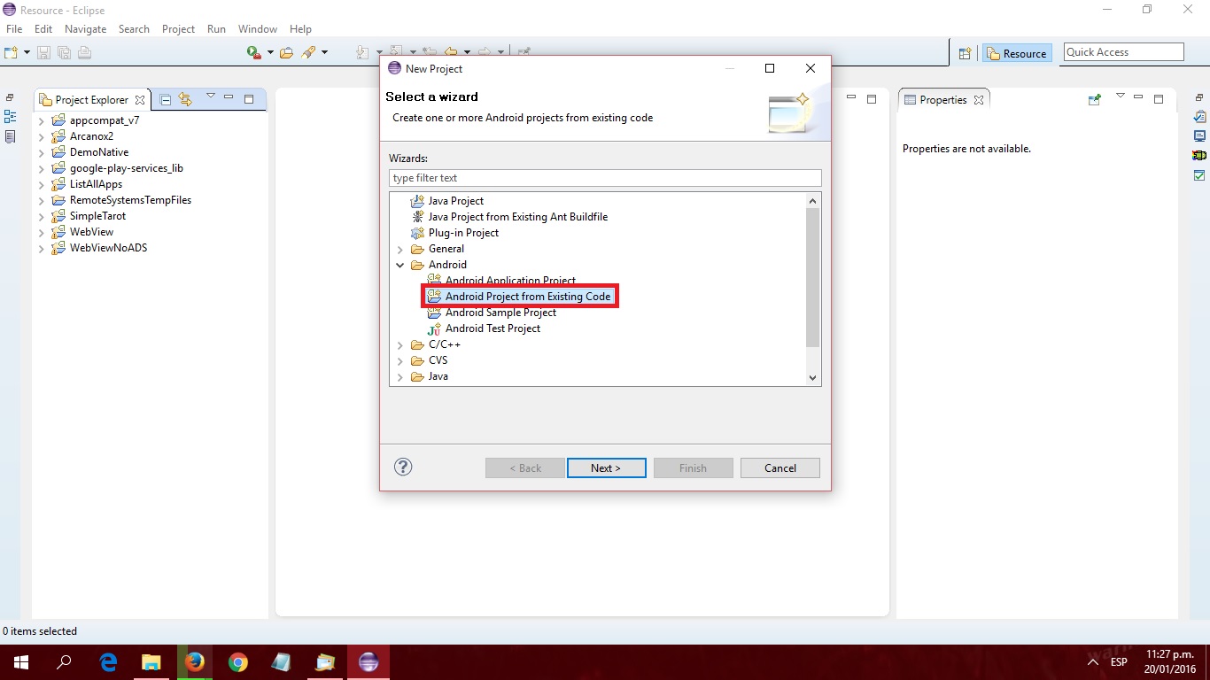Open the Properties view menu triangle
This screenshot has height=680, width=1210.
1120,97
